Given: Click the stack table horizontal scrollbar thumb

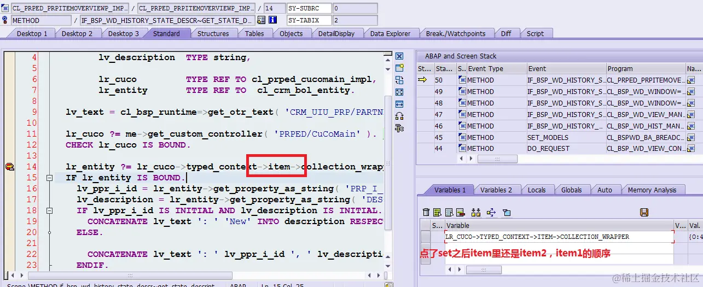Looking at the screenshot, I should tap(497, 159).
